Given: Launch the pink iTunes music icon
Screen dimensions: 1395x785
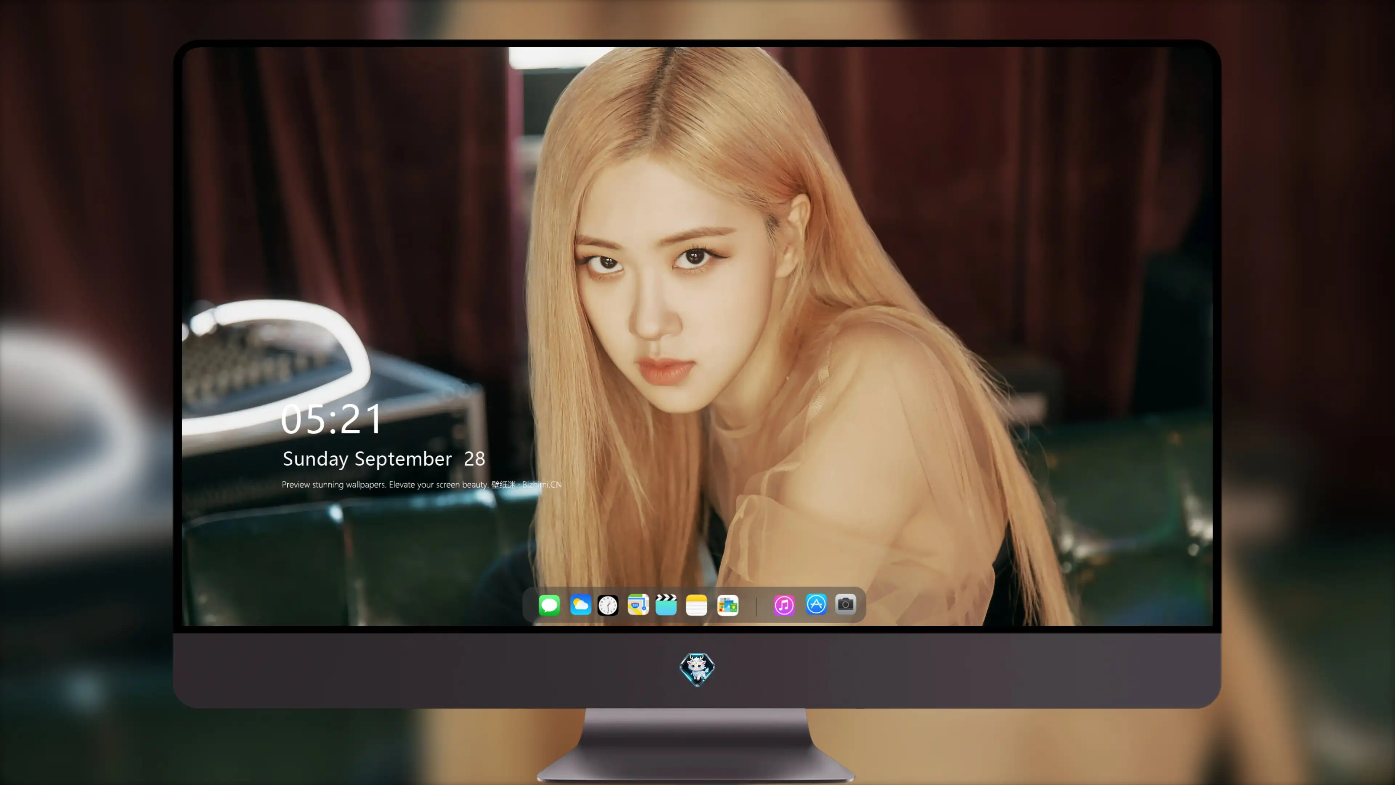Looking at the screenshot, I should (x=784, y=605).
